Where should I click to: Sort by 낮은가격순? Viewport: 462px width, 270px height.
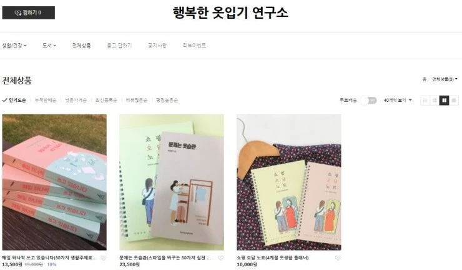pos(76,101)
